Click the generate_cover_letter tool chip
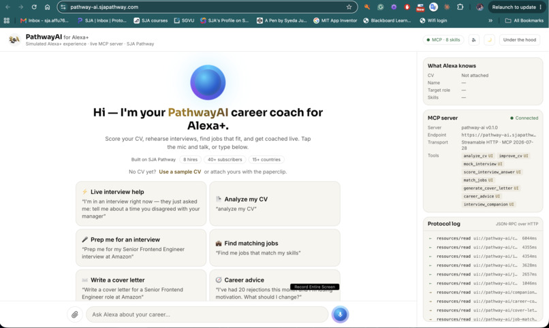The height and width of the screenshot is (328, 549). click(491, 188)
